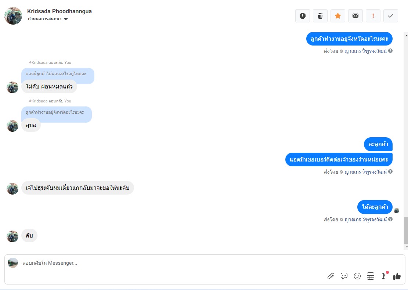Mark conversation done with checkmark button
The image size is (408, 290).
coord(391,16)
